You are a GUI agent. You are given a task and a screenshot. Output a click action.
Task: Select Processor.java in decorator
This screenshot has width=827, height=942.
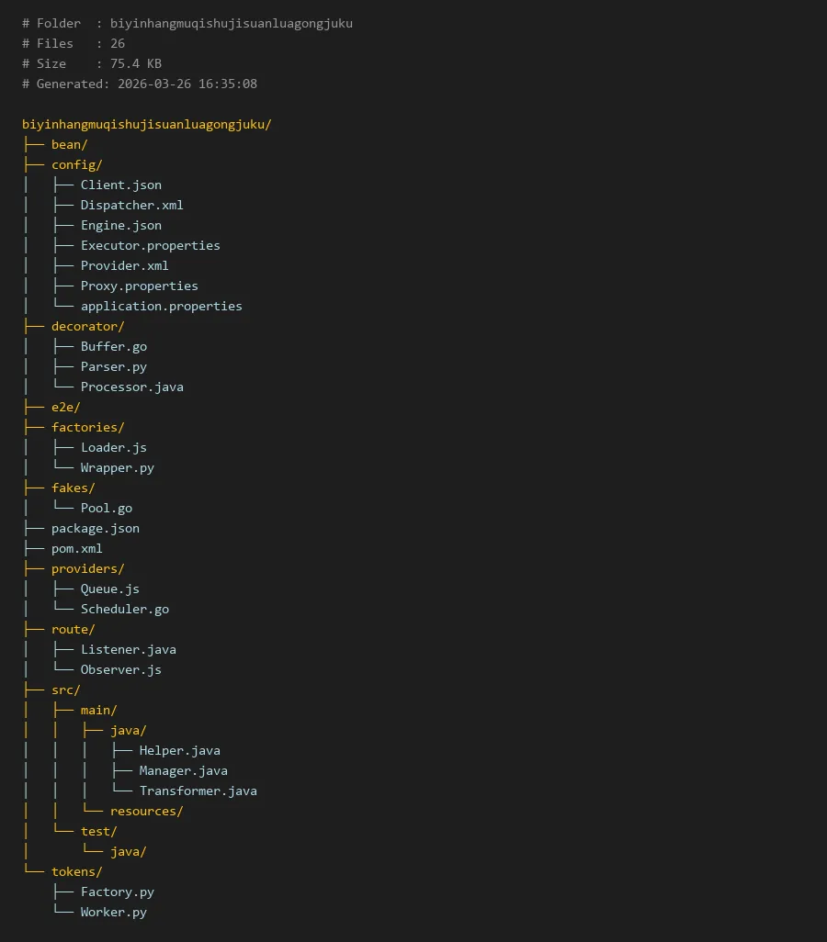131,387
